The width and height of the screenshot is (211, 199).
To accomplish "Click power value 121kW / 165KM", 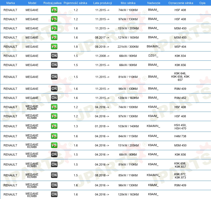I will point(128,37).
